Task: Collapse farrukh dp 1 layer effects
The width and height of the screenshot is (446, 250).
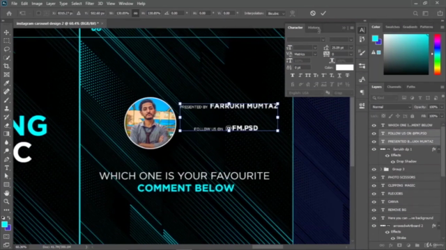Action: pyautogui.click(x=439, y=149)
